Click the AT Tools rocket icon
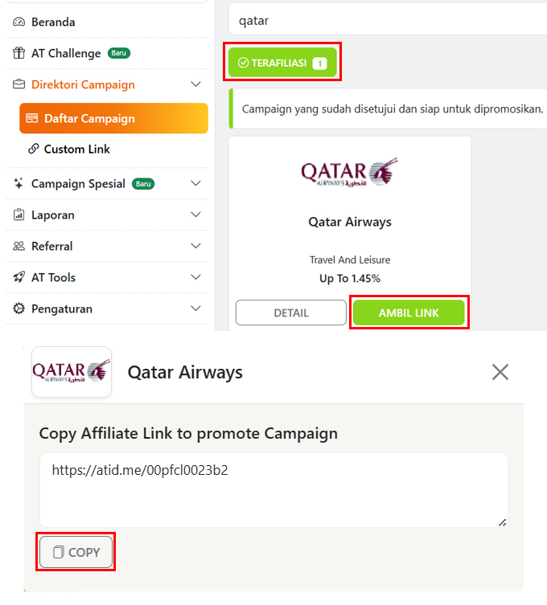This screenshot has width=547, height=605. tap(19, 278)
